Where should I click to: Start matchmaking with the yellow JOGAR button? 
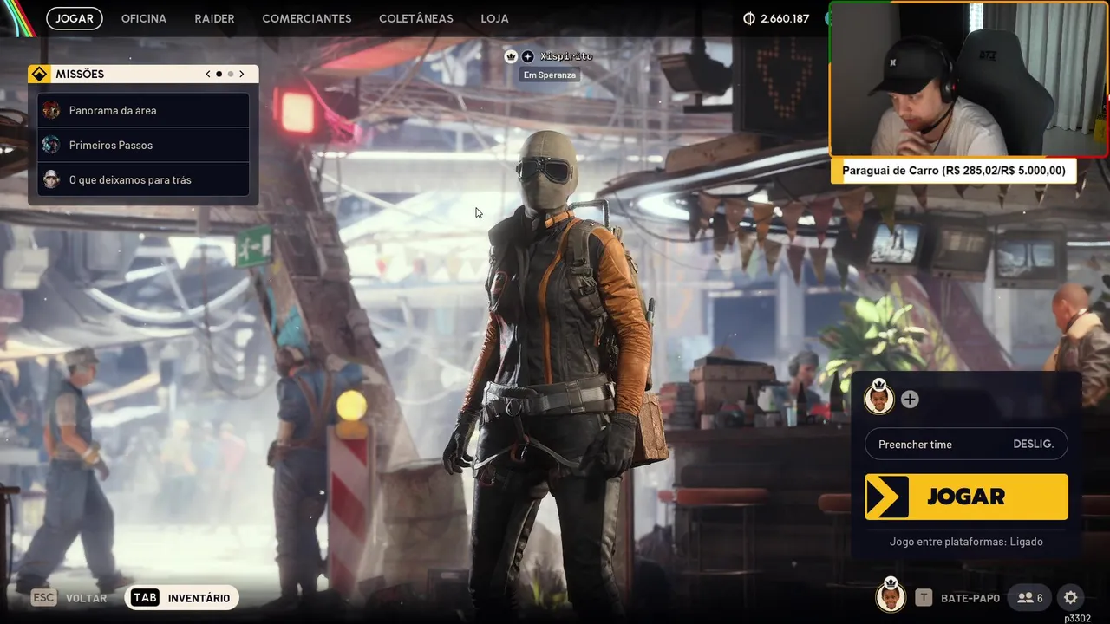pyautogui.click(x=966, y=497)
